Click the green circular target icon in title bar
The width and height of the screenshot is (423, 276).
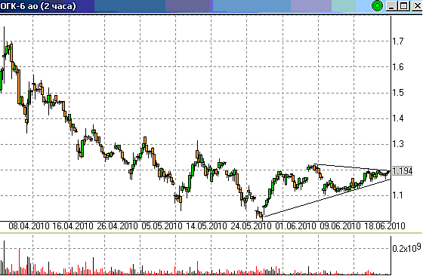377,6
